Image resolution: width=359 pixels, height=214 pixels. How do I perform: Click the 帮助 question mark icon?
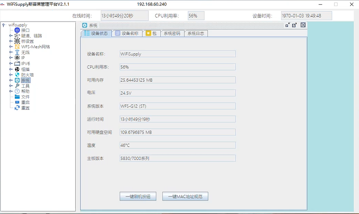17,91
